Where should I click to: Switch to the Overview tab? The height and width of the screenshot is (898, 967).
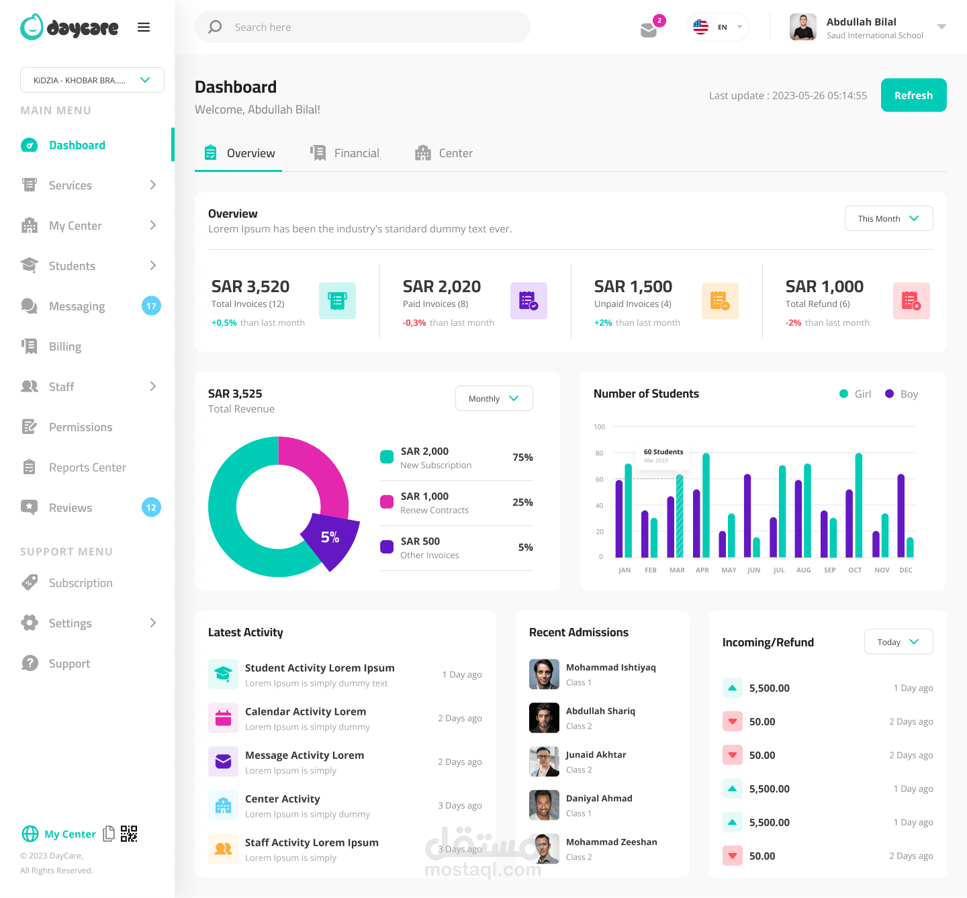tap(238, 153)
